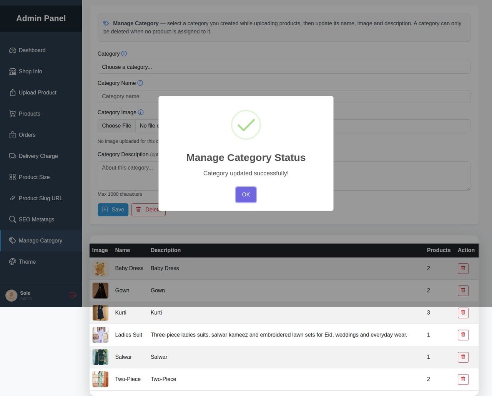Viewport: 492px width, 396px height.
Task: Click the Products column header
Action: point(439,250)
